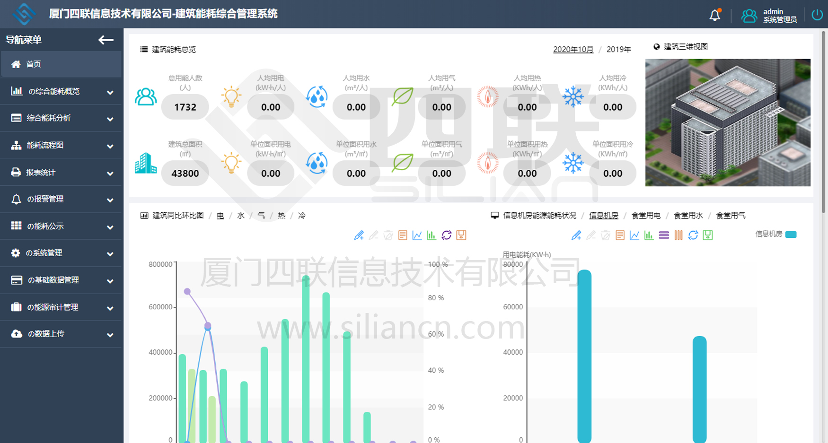The image size is (828, 443).
Task: Click the 总用能人数 people icon
Action: [x=146, y=97]
